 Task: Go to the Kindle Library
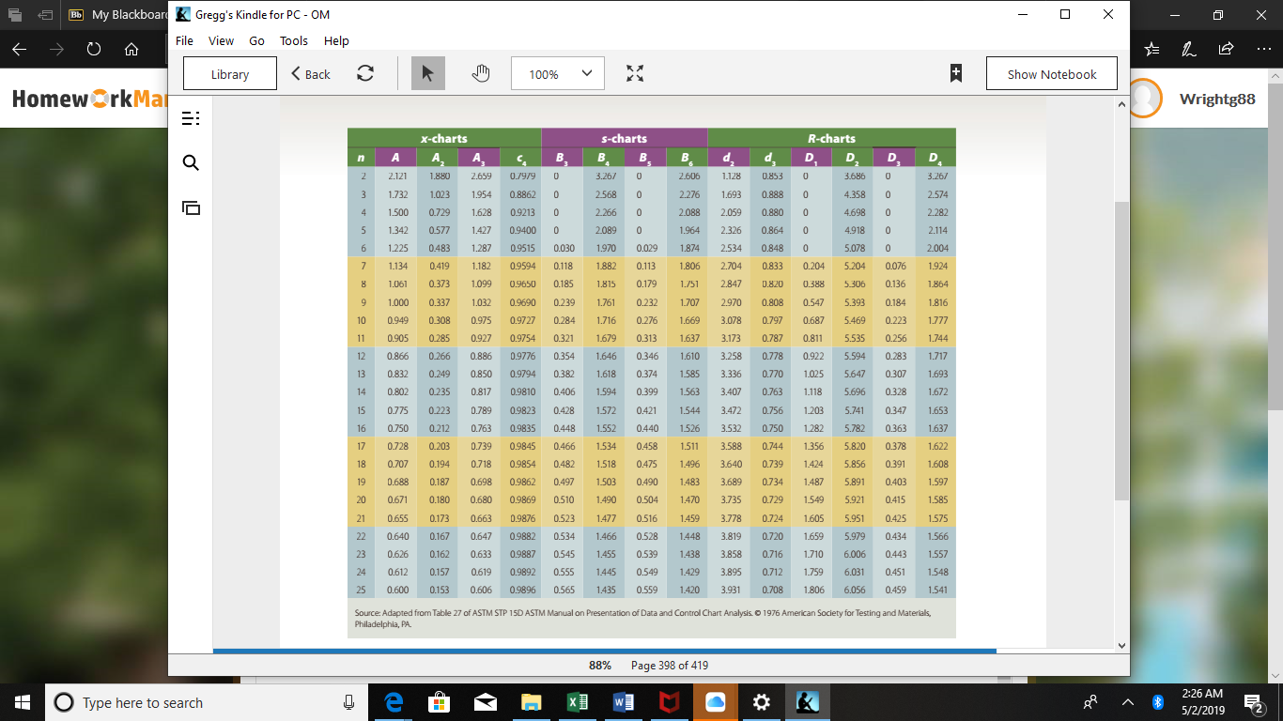click(230, 73)
